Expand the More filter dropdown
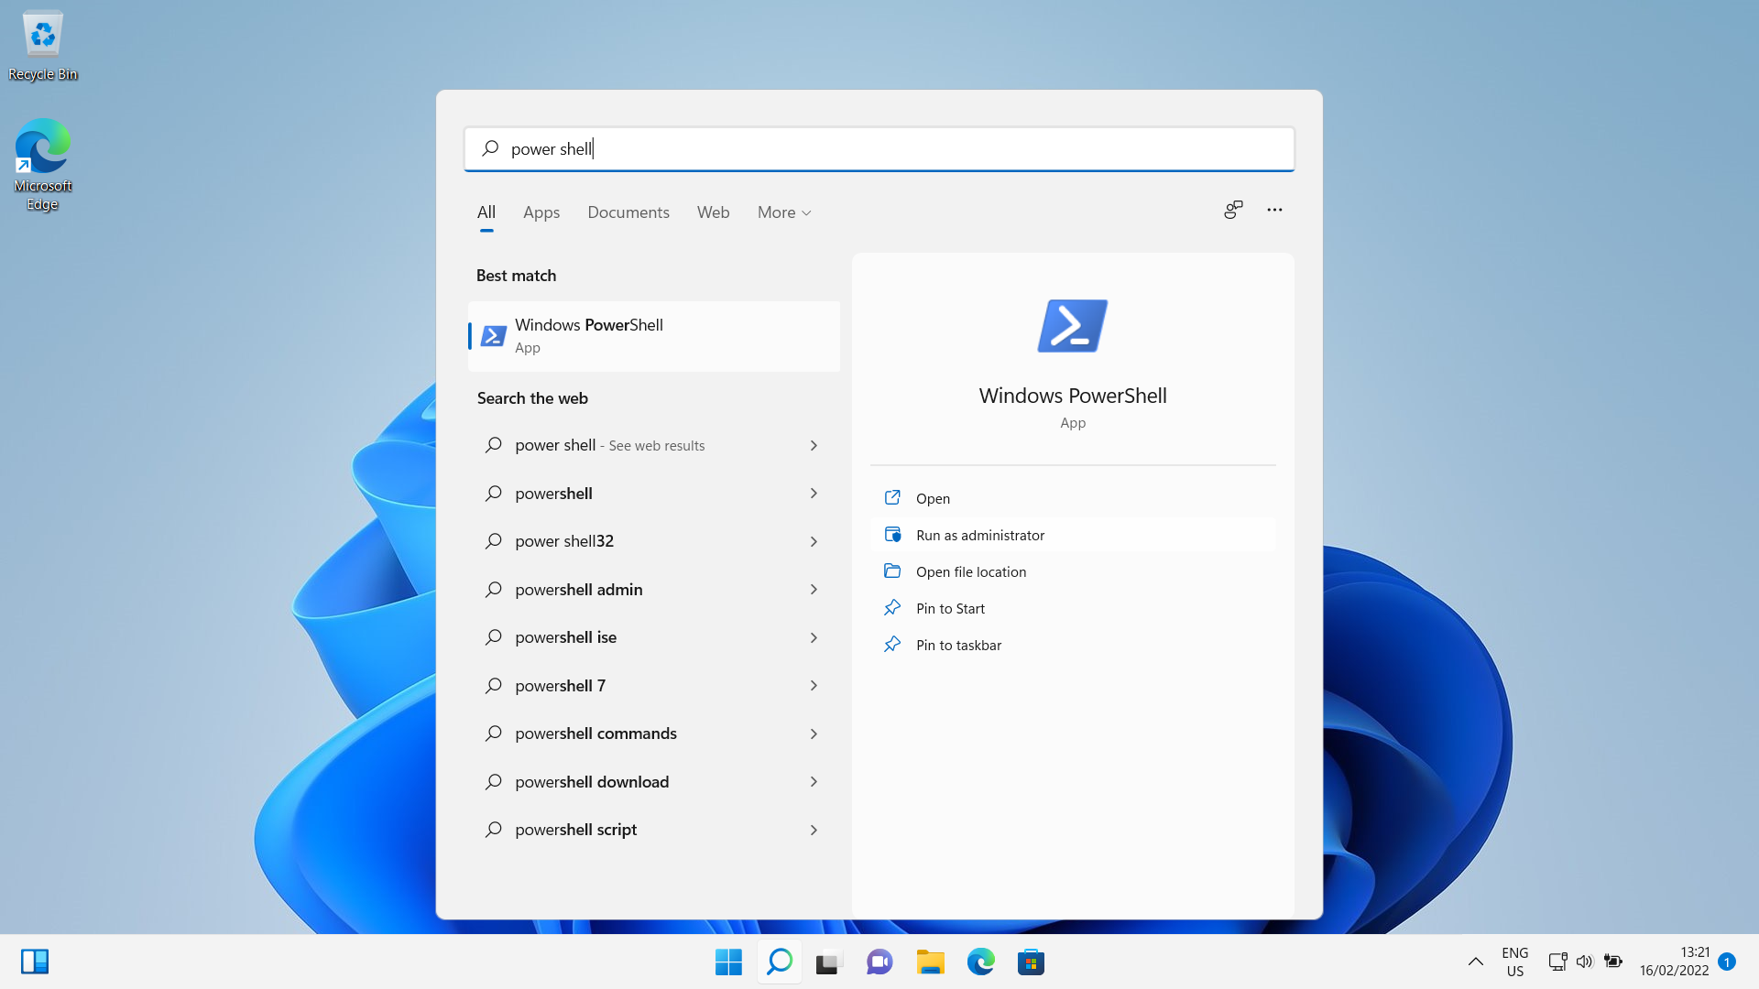Screen dimensions: 1759x989 [x=784, y=212]
